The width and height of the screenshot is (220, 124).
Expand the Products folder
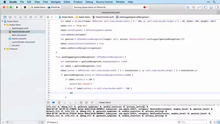click(5, 49)
